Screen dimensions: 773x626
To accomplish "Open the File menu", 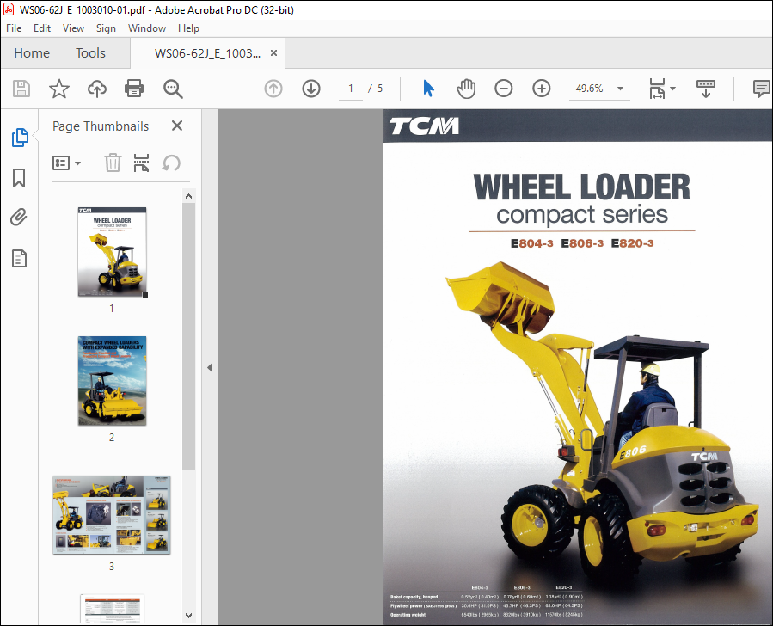I will [x=14, y=28].
